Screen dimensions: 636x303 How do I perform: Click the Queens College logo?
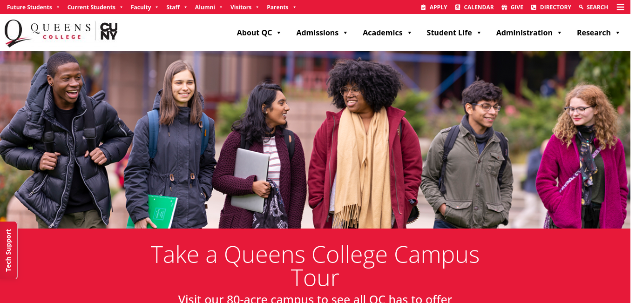pyautogui.click(x=48, y=33)
